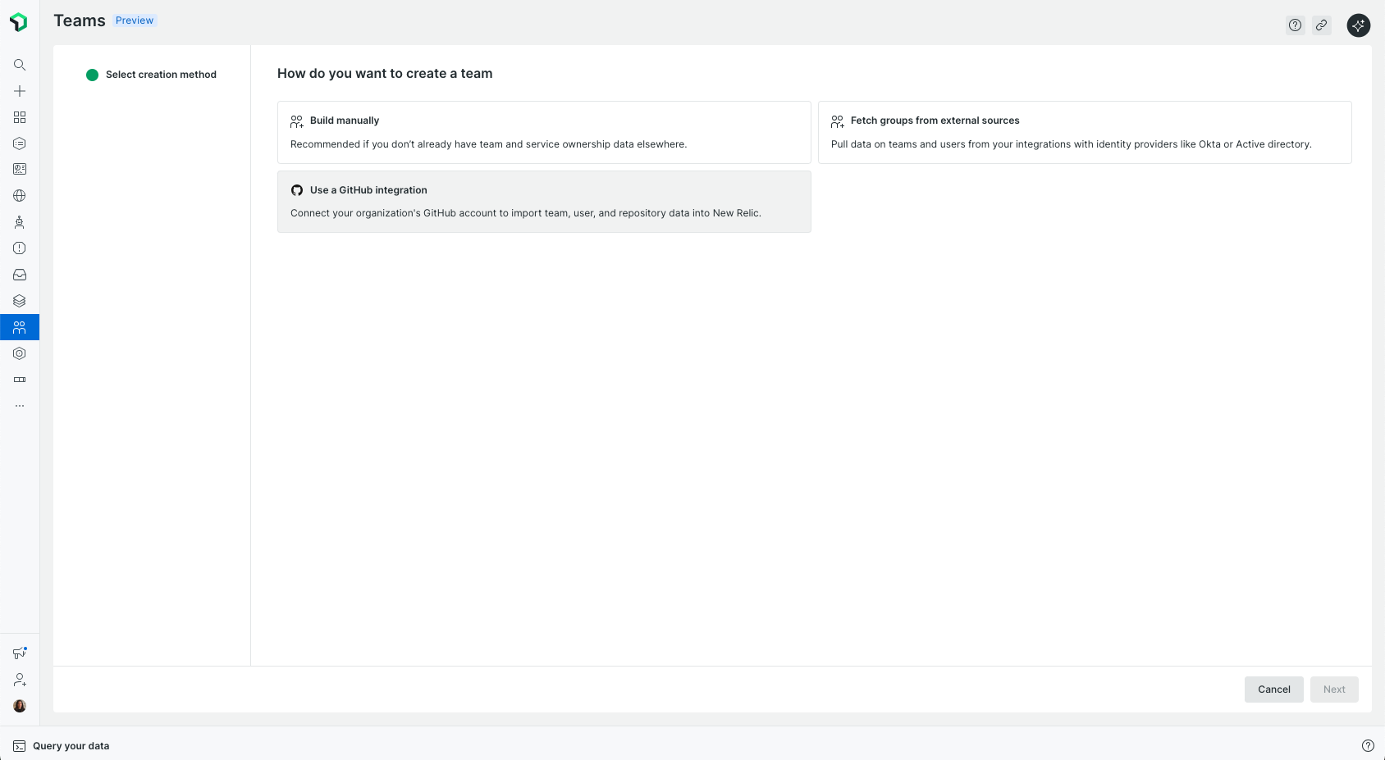
Task: Copy the page link with chain icon
Action: tap(1321, 25)
